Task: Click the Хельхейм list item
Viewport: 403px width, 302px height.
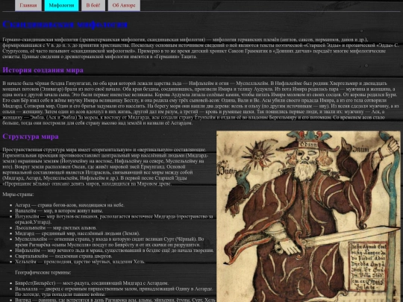Action: tap(80, 262)
